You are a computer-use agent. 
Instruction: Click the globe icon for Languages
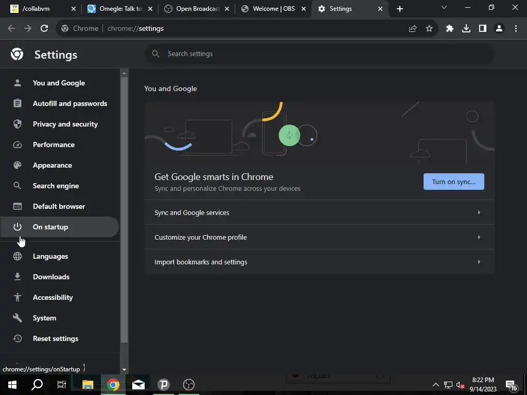[x=17, y=256]
